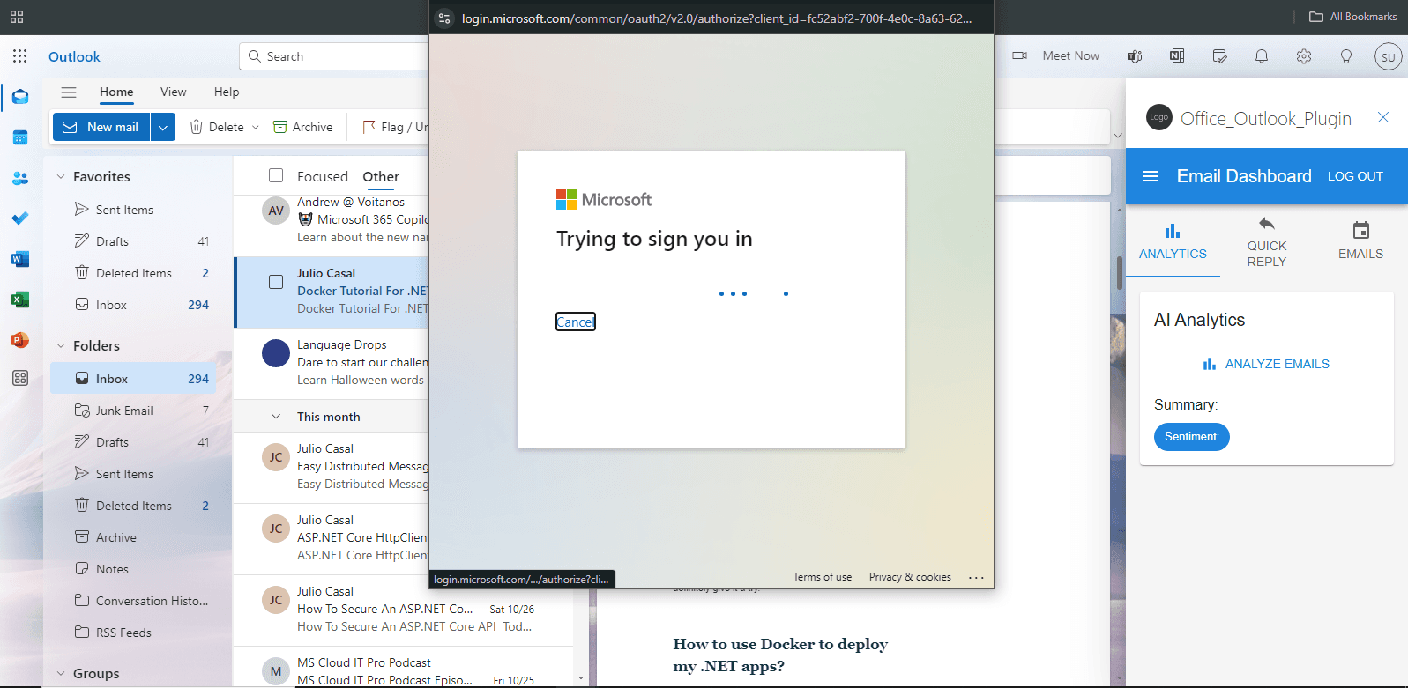Screen dimensions: 1408x688
Task: Collapse the This month group
Action: [x=276, y=417]
